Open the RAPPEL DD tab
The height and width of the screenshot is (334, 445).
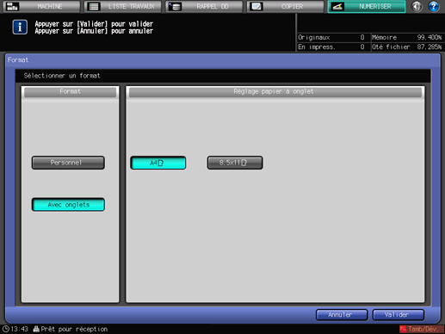204,6
